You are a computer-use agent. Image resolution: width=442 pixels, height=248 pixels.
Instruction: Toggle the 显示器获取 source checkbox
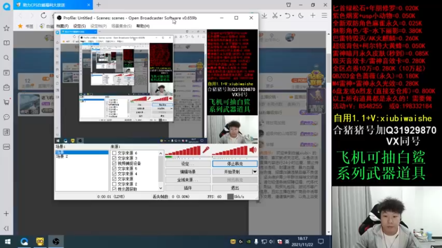114,189
